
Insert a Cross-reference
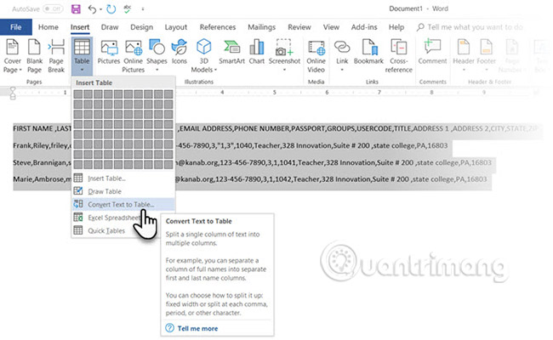coord(398,55)
